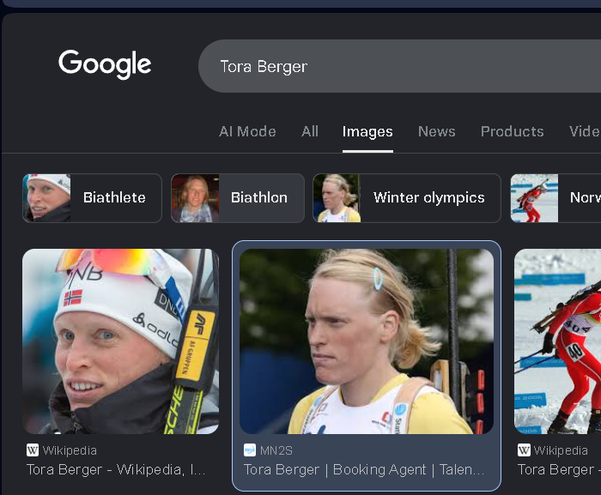Open the first Tora Berger - Wikipedia link
The image size is (601, 495).
[116, 470]
